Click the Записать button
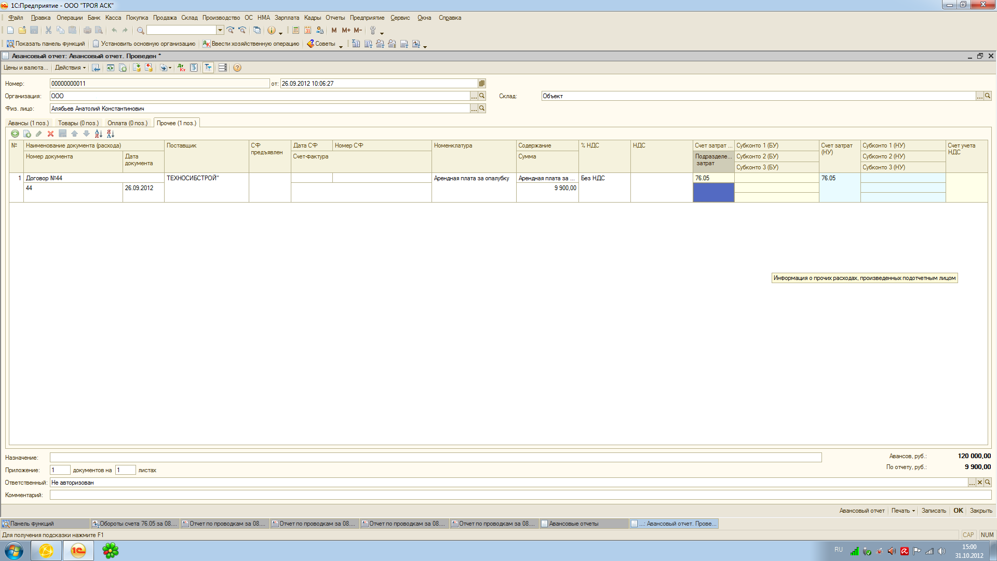Viewport: 997px width, 561px height. pos(933,511)
